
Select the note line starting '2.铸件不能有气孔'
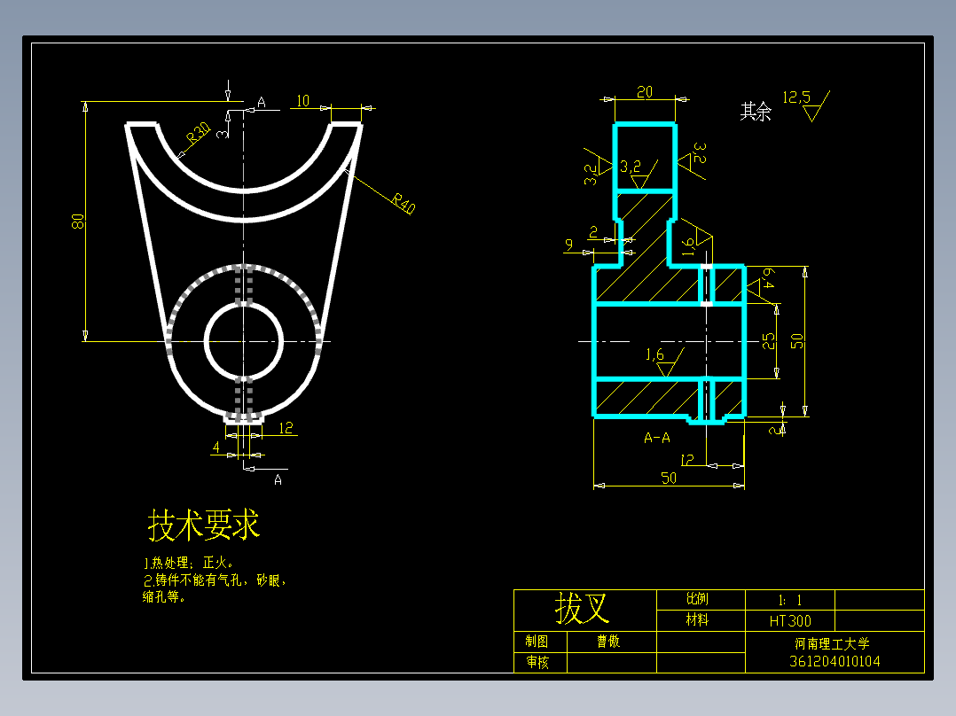pos(215,580)
